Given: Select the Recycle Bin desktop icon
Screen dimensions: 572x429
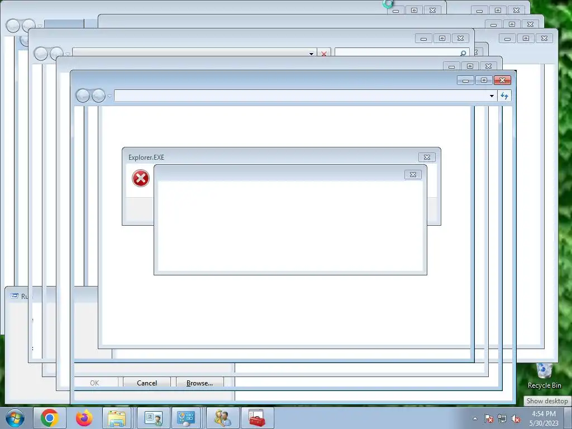Looking at the screenshot, I should coord(544,376).
